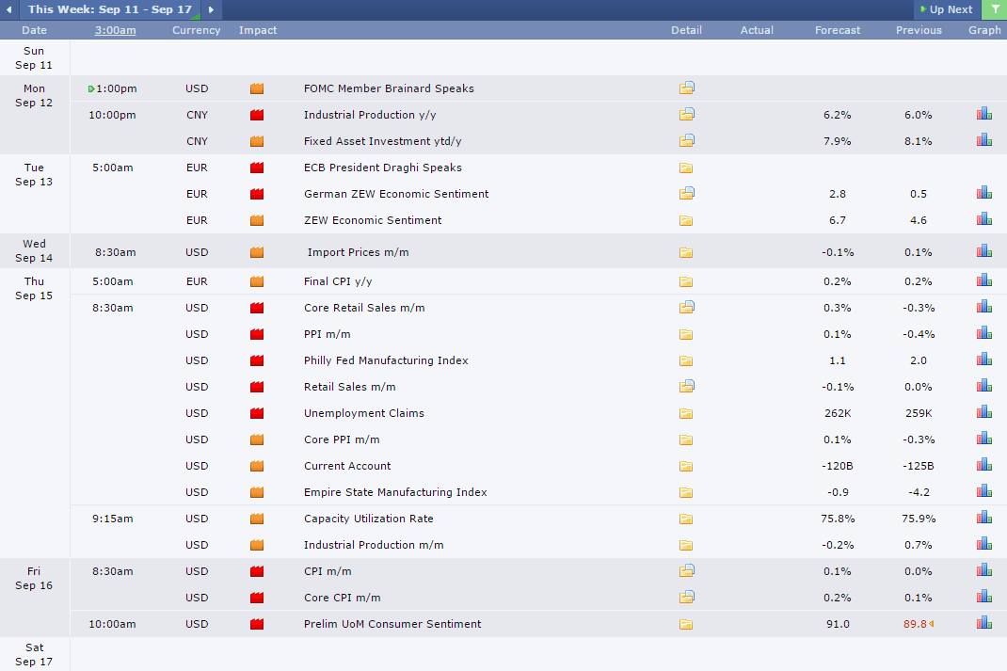Open detail folder for Prelim UoM Consumer Sentiment
Viewport: 1007px width, 671px height.
[x=686, y=624]
